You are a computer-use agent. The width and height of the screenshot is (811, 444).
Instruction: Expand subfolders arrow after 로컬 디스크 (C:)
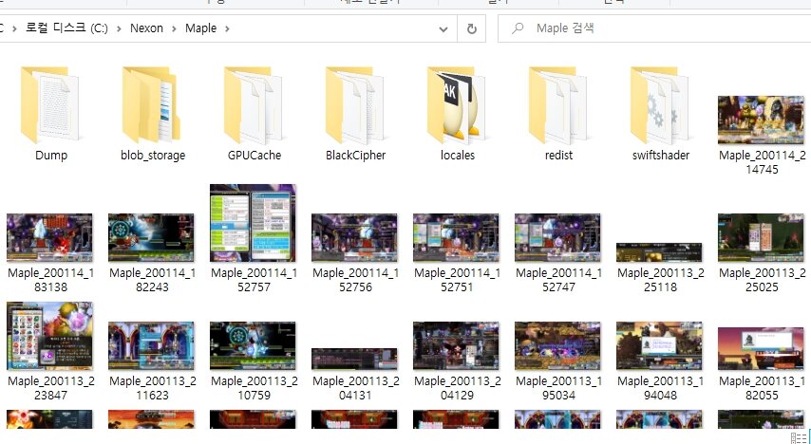tap(119, 28)
